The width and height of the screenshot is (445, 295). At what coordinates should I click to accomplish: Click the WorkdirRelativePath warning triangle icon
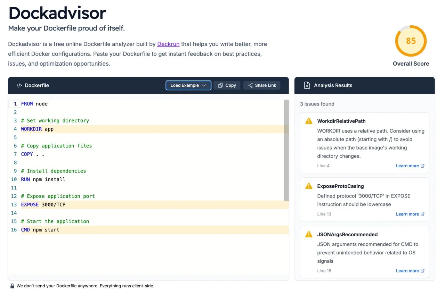(x=309, y=121)
